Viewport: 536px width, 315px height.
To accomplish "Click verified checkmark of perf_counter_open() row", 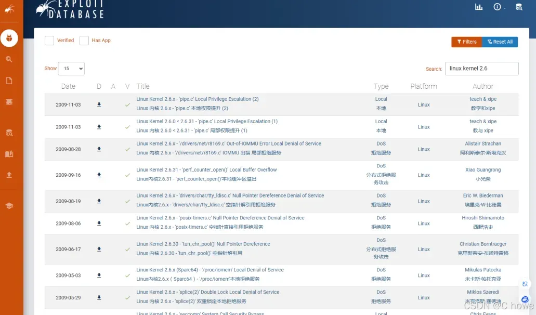I will 127,175.
